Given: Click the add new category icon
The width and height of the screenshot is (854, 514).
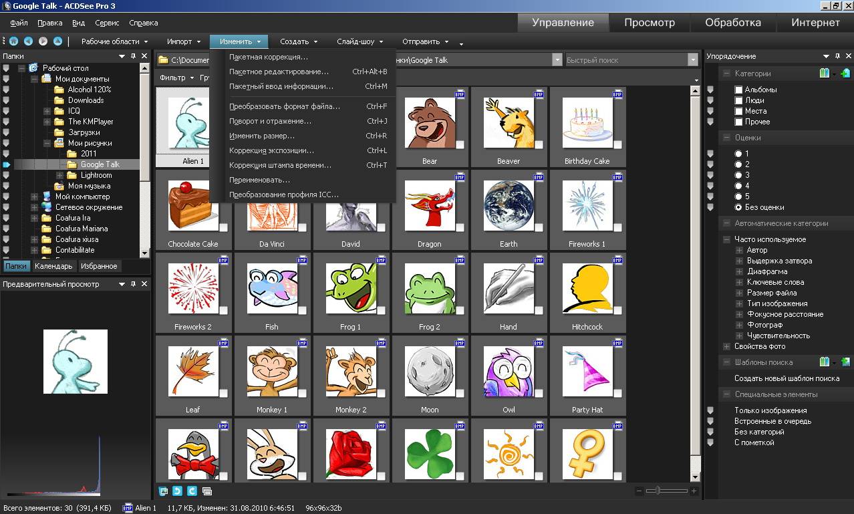Looking at the screenshot, I should click(x=845, y=74).
